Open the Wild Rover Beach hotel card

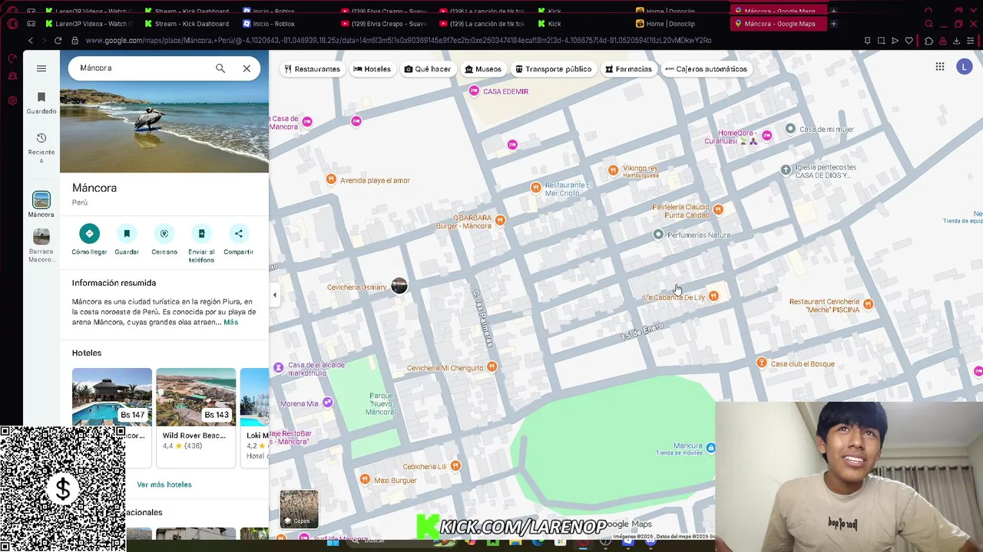coord(196,416)
